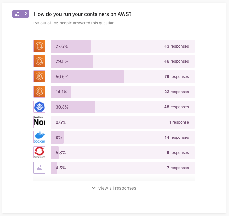The width and height of the screenshot is (229, 216).
Task: Click the question title about AWS containers
Action: coord(83,14)
